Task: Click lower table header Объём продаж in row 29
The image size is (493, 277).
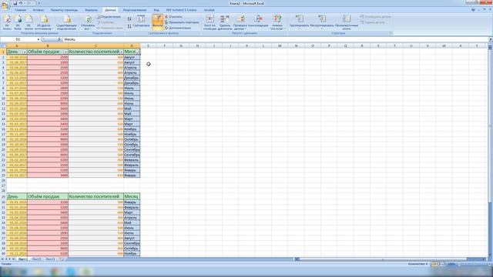Action: click(x=48, y=197)
